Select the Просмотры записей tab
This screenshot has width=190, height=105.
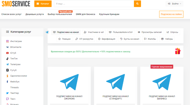point(150,32)
